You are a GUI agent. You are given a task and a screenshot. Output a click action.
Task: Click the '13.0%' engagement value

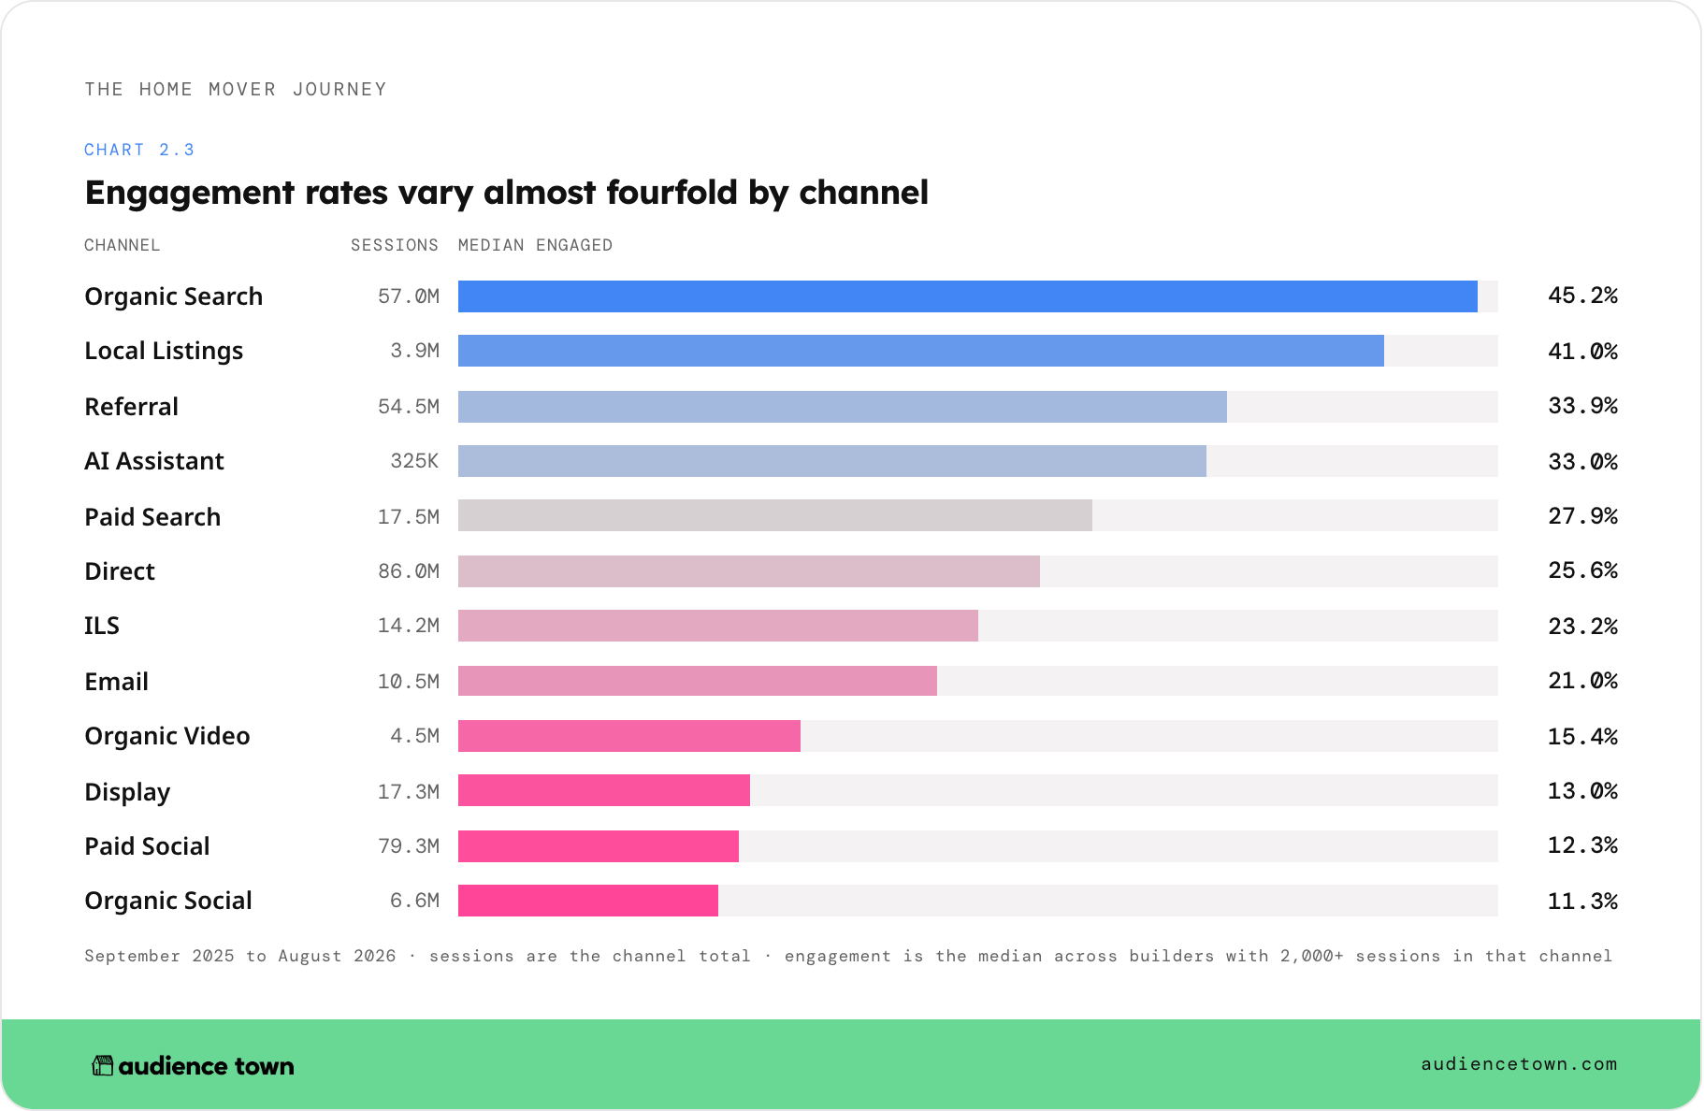pyautogui.click(x=1582, y=791)
